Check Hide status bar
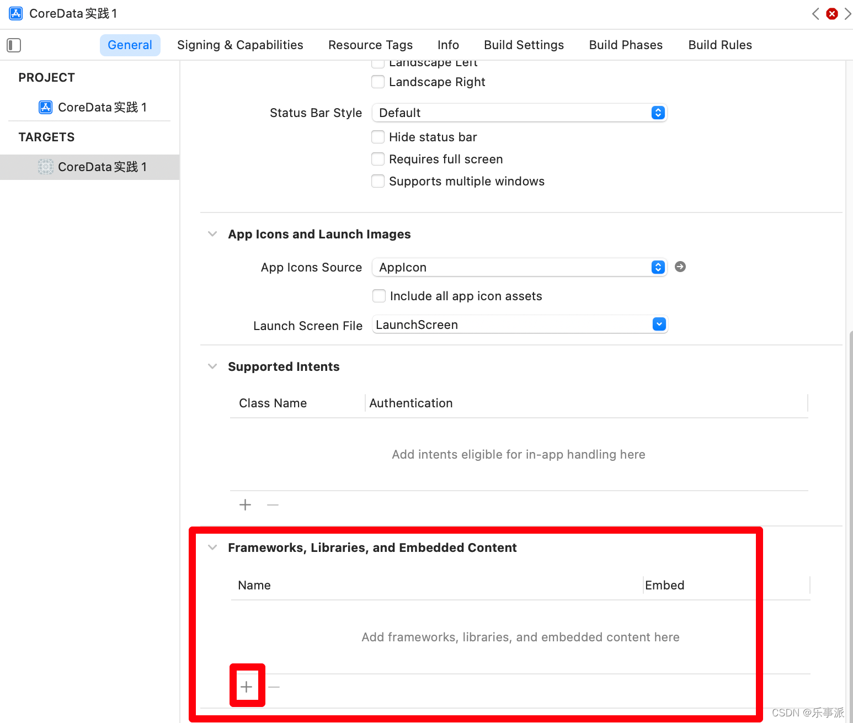This screenshot has width=853, height=723. click(378, 137)
